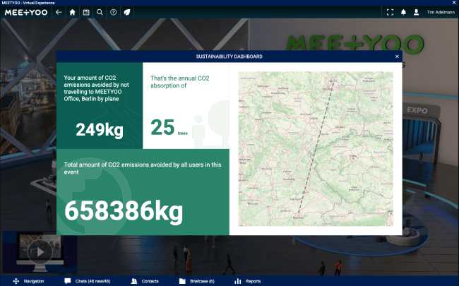Click the Briefcase folder icon
The width and height of the screenshot is (459, 286).
(182, 281)
